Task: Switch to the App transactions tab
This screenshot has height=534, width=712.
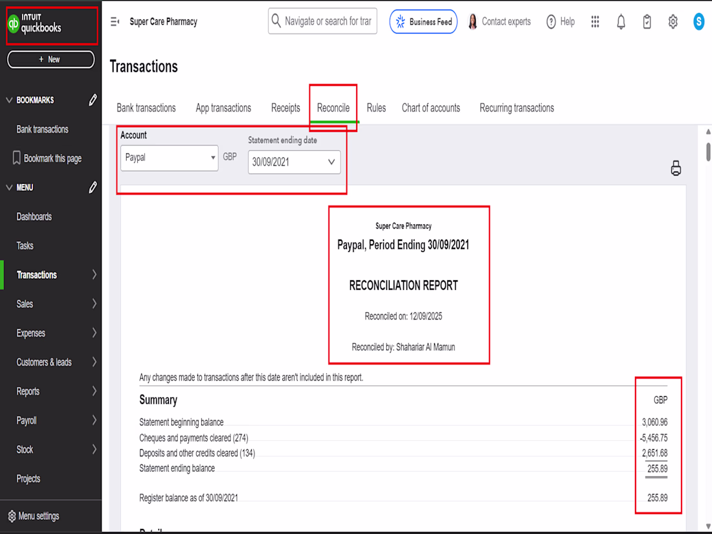Action: (223, 107)
